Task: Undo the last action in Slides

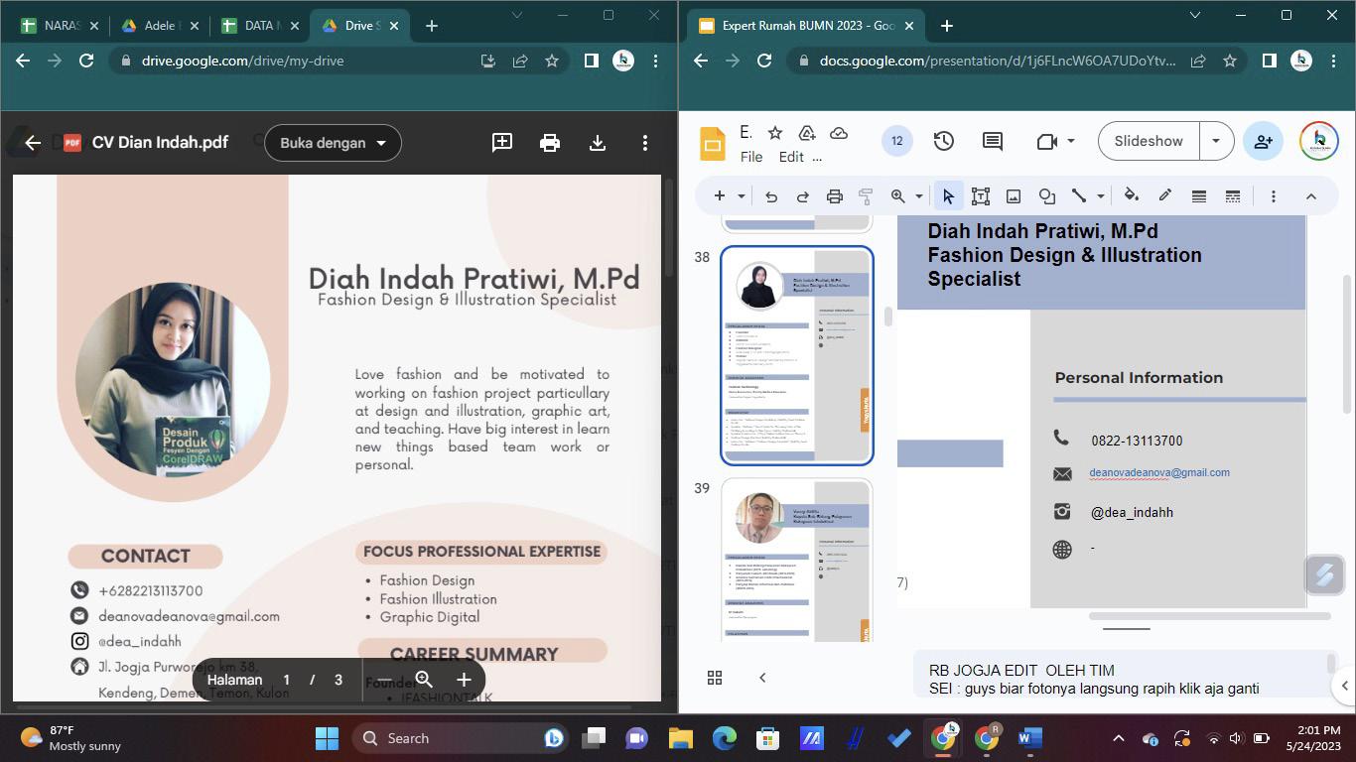Action: 771,196
